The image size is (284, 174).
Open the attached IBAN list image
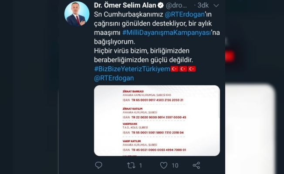click(157, 120)
